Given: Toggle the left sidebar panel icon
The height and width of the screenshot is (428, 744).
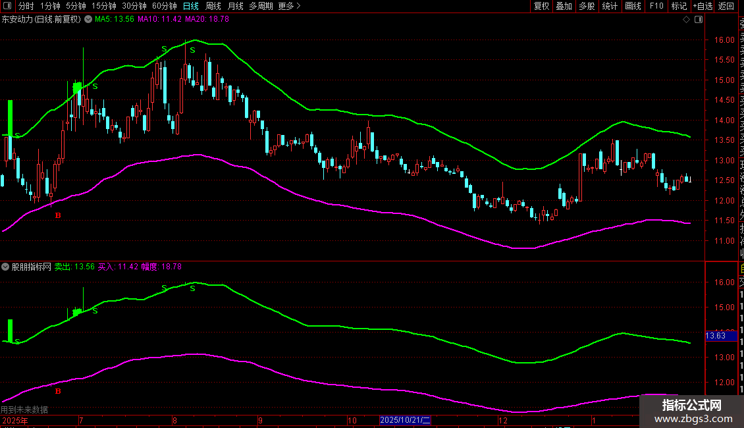Looking at the screenshot, I should [9, 6].
